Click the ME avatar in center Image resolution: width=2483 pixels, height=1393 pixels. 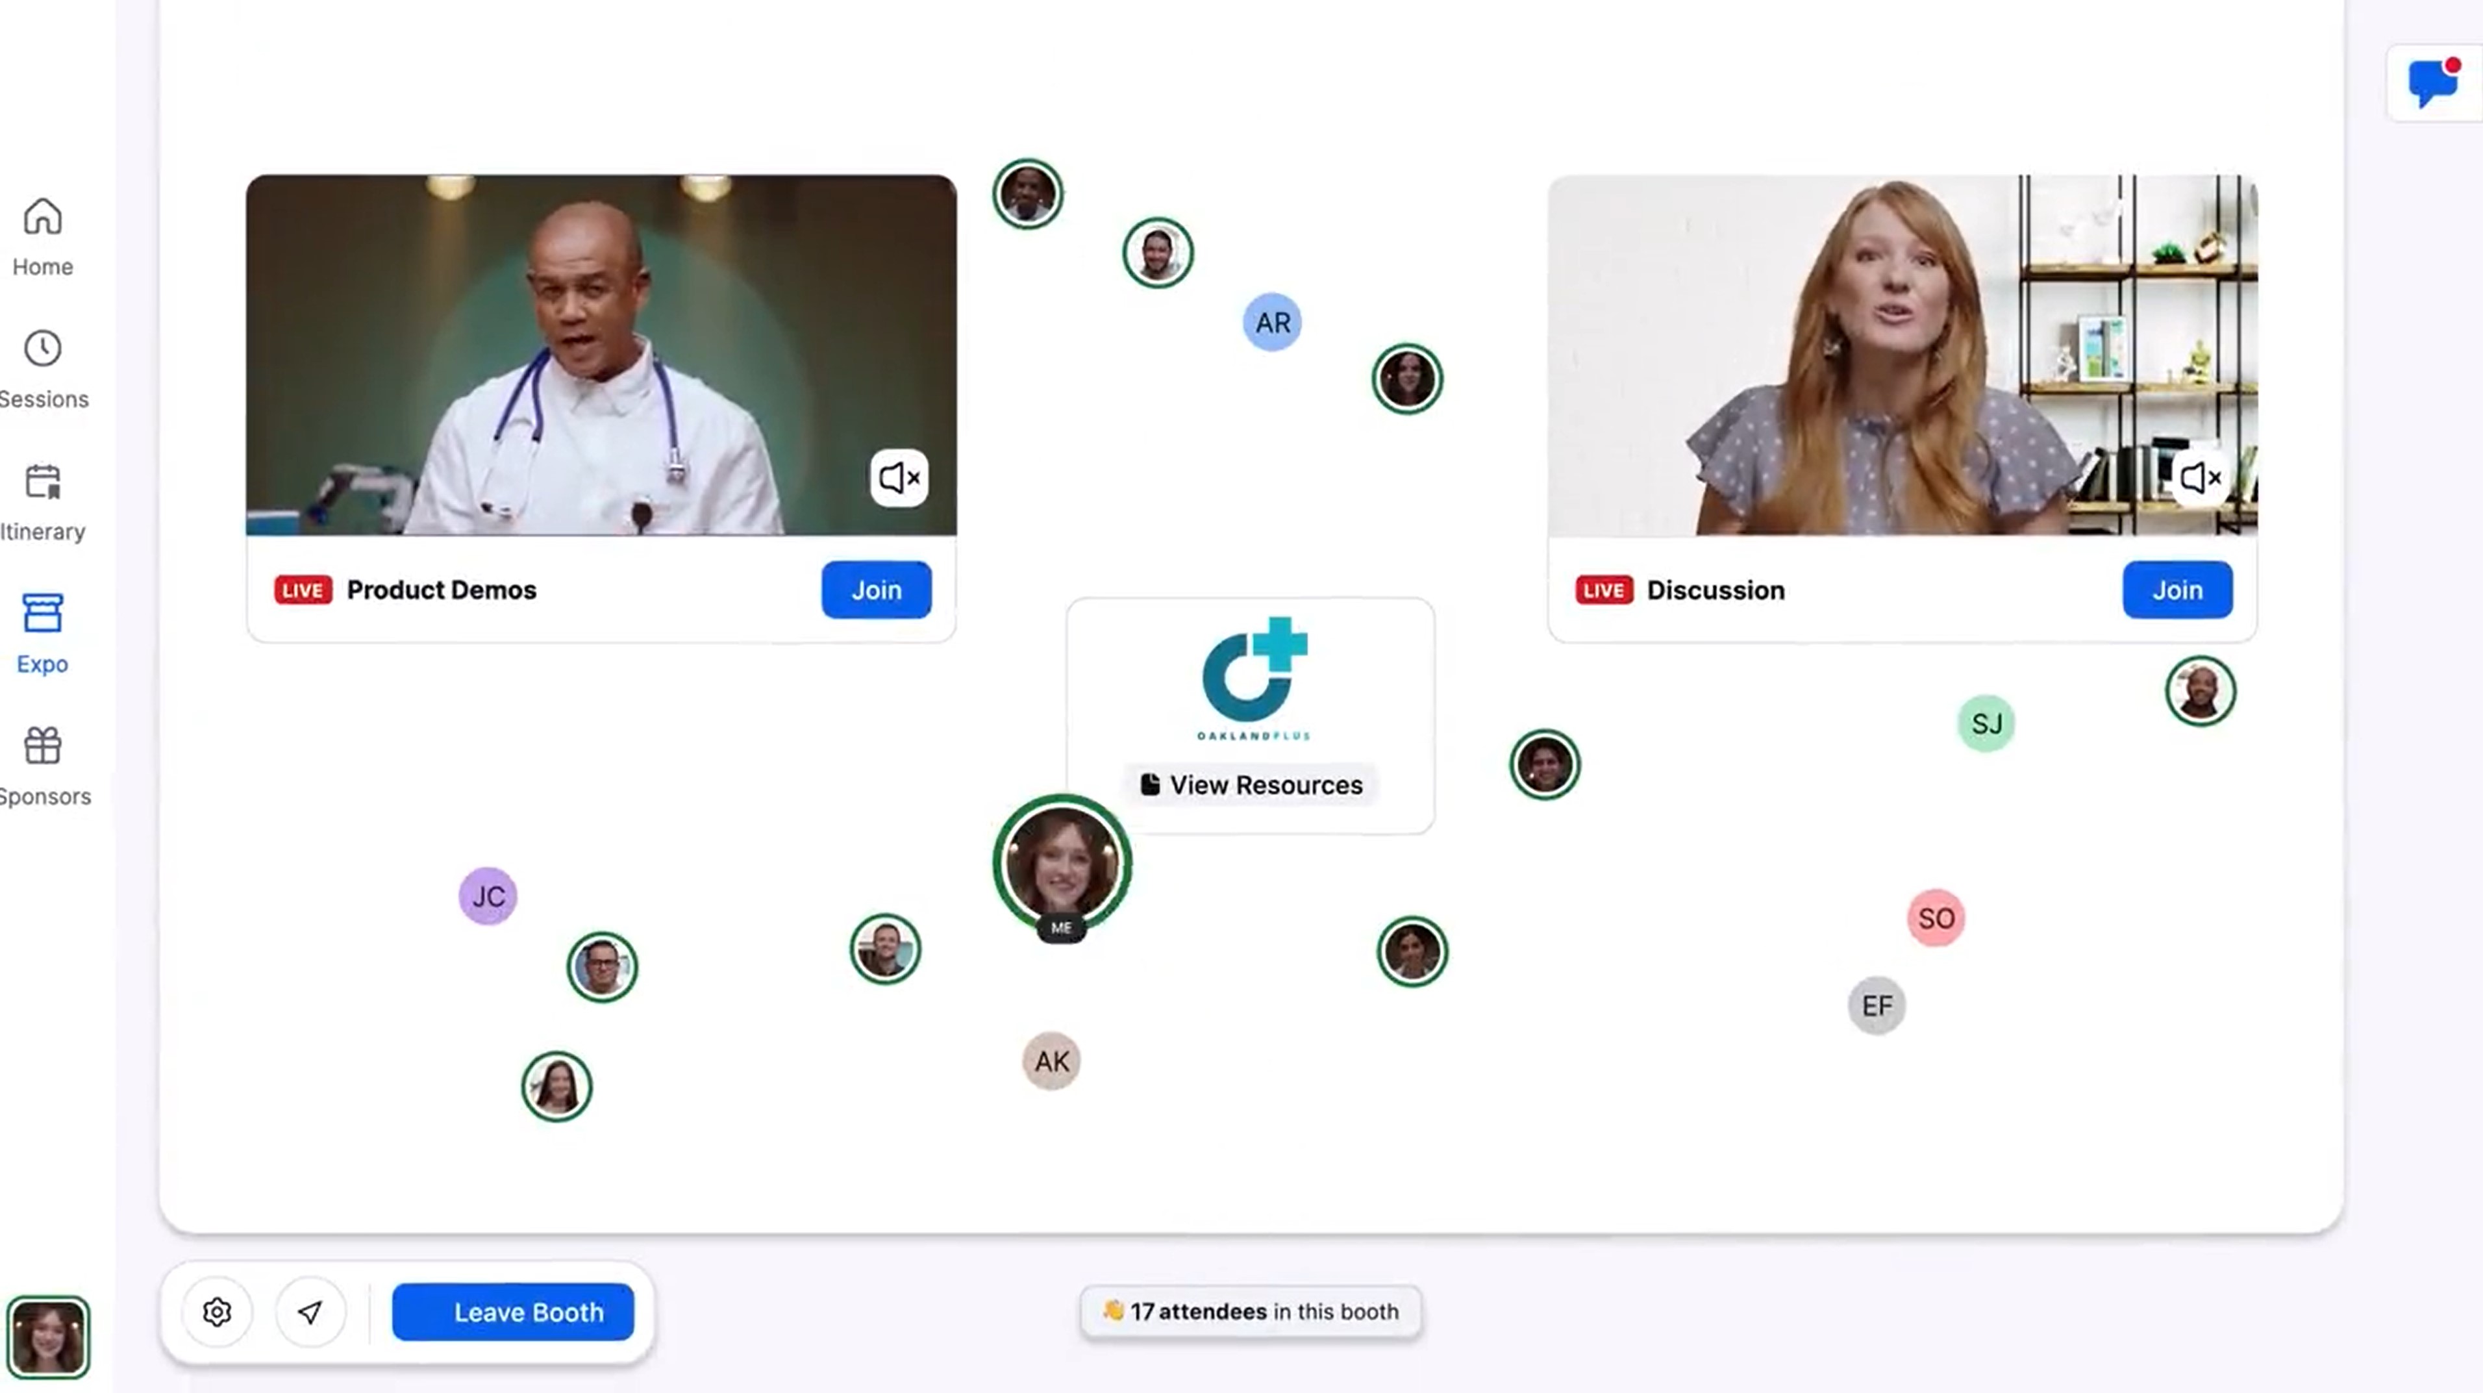[1059, 861]
